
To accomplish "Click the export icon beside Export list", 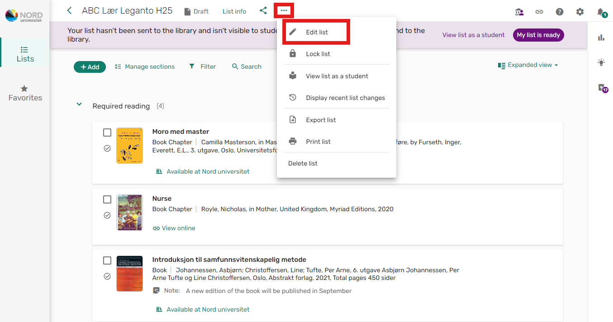I will [293, 120].
